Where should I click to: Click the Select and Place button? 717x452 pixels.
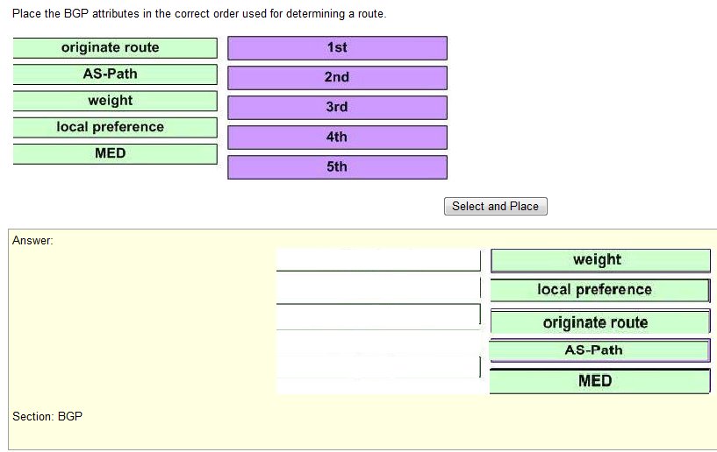click(x=495, y=206)
